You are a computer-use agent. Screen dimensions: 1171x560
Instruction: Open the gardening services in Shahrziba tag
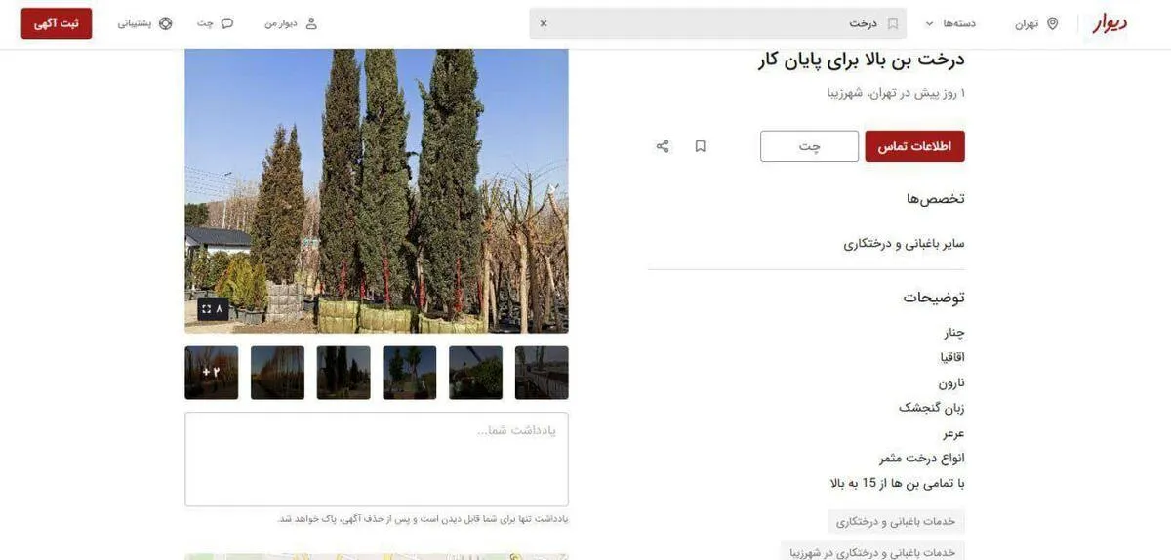(x=872, y=552)
